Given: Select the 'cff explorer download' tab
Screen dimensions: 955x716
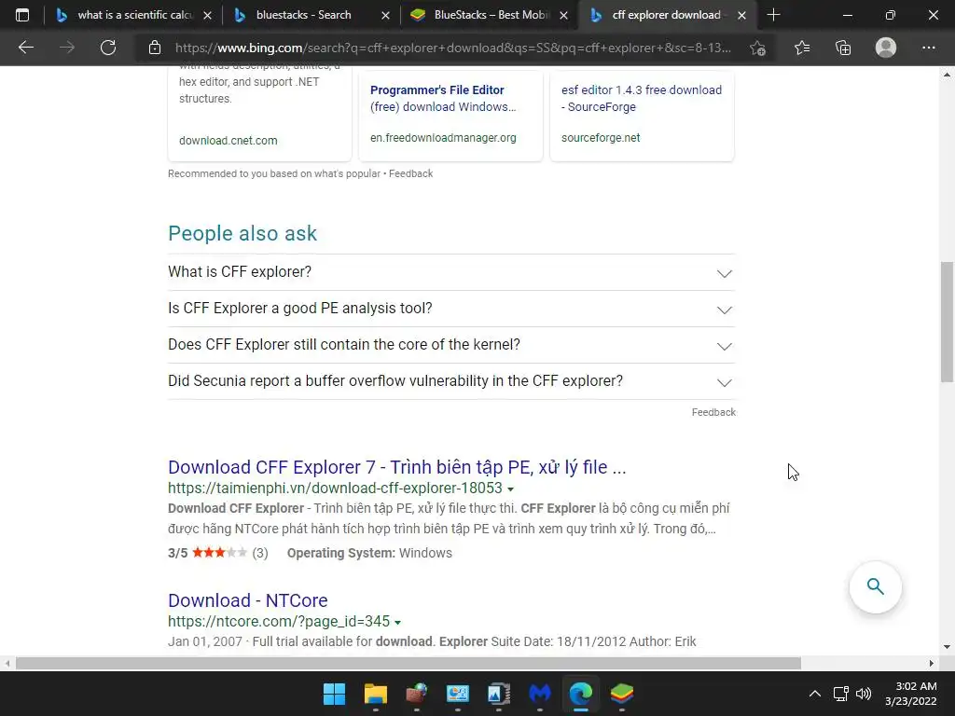Looking at the screenshot, I should point(666,15).
